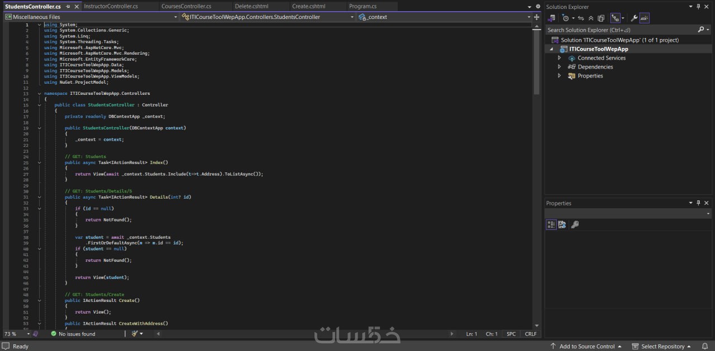This screenshot has width=715, height=351.
Task: Expand Dependencies node
Action: coord(559,67)
